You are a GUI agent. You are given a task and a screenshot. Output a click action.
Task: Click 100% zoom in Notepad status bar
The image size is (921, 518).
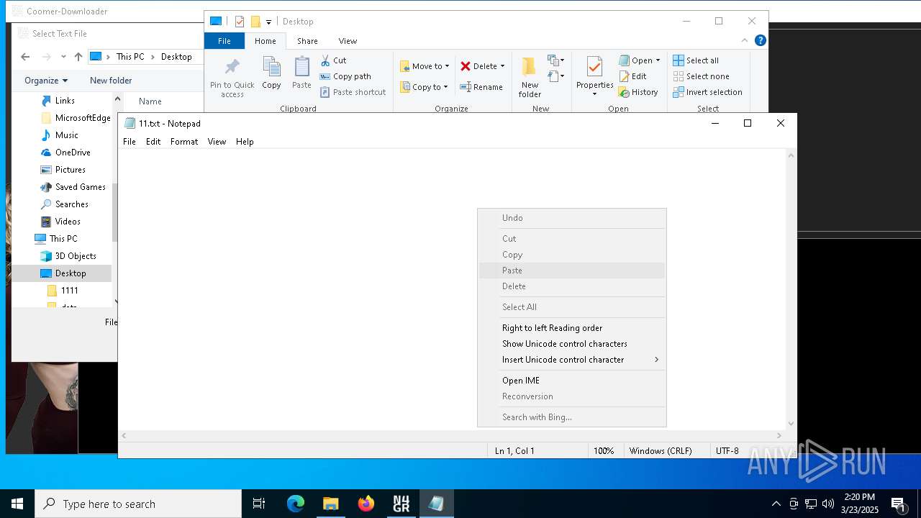coord(604,451)
